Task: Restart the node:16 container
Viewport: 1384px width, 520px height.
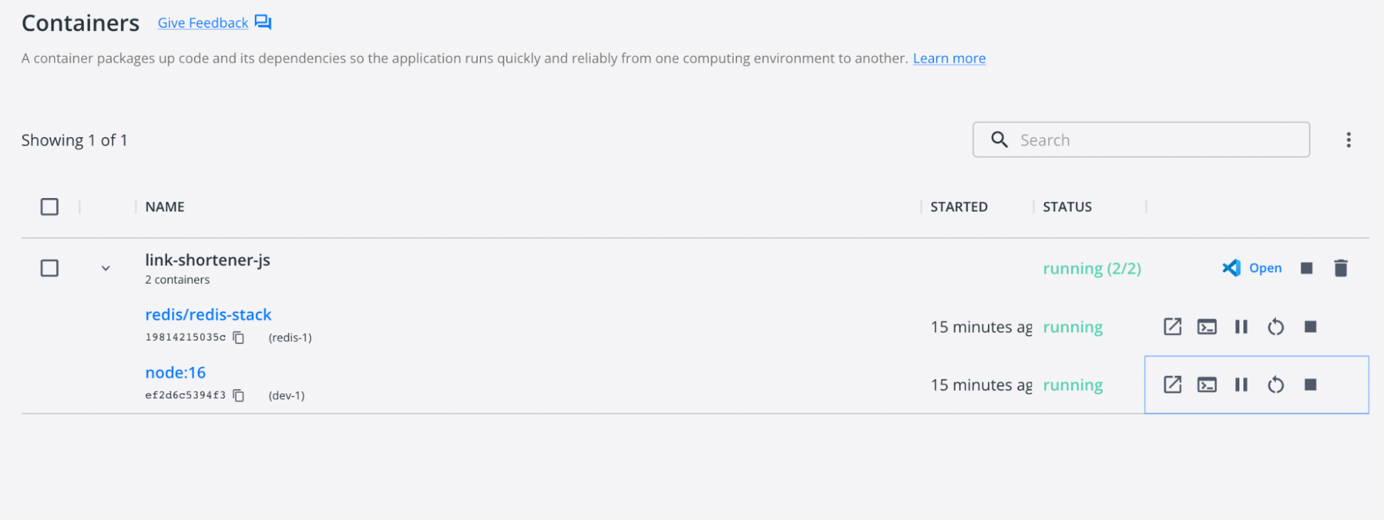Action: (1275, 385)
